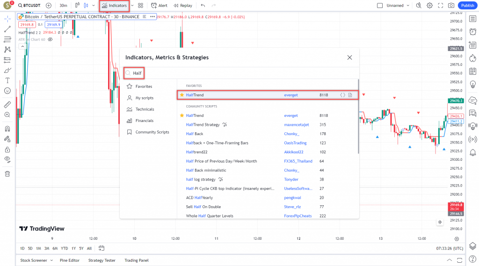The image size is (479, 266).
Task: Unfavorite the HalfTrend star in Favorites
Action: point(182,95)
